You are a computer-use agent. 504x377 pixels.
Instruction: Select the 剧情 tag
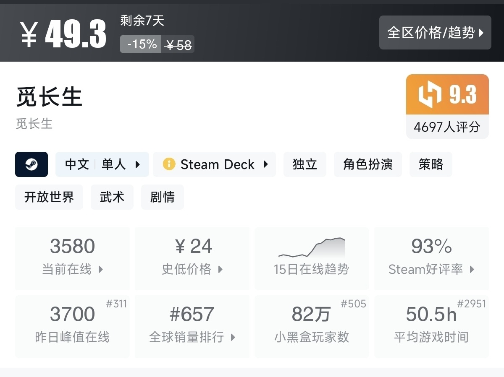click(x=163, y=197)
